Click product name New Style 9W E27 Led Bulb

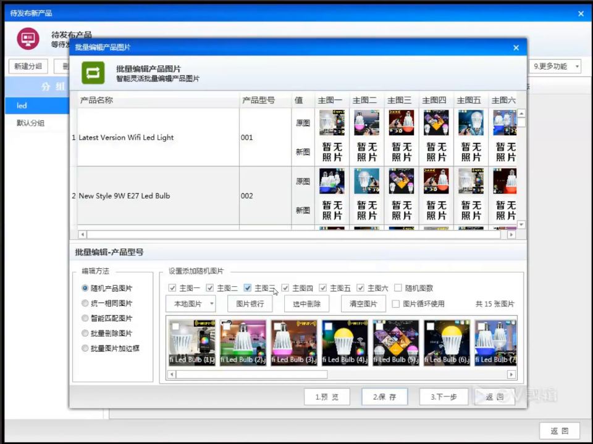point(124,196)
